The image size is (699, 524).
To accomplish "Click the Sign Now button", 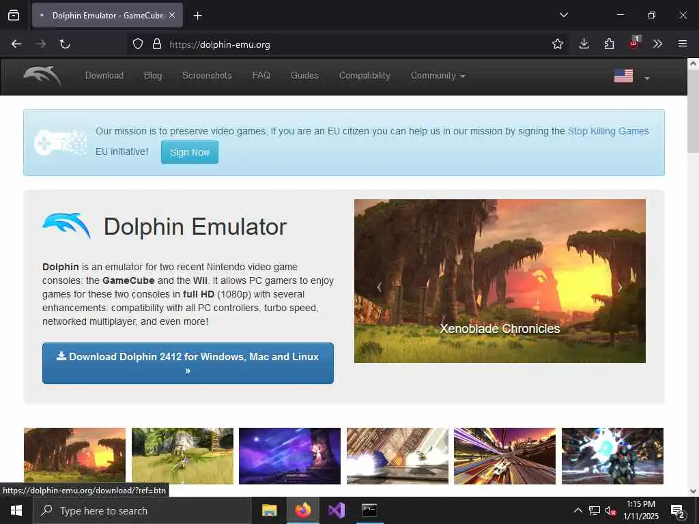I will click(x=190, y=152).
